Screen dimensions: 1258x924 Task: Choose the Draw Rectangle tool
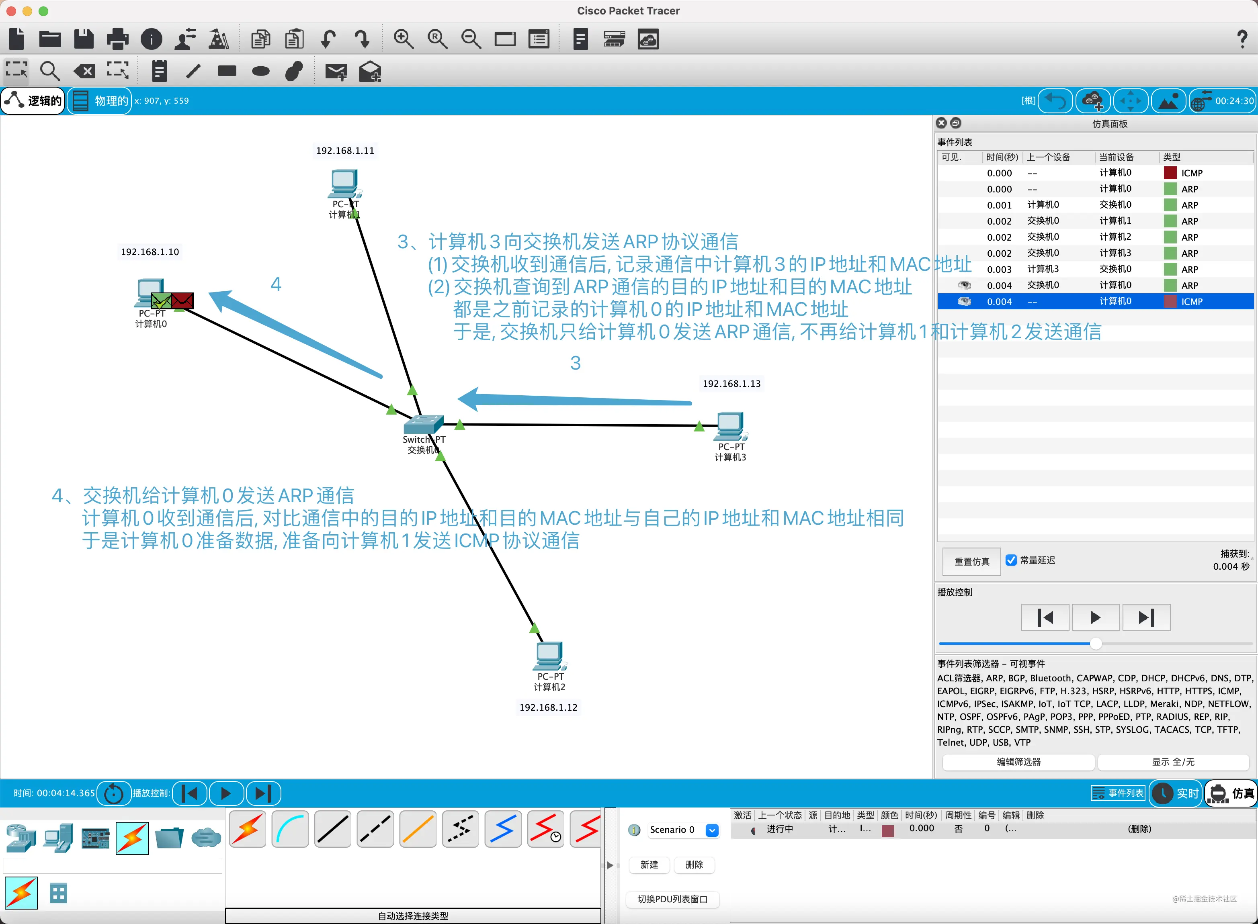point(227,70)
